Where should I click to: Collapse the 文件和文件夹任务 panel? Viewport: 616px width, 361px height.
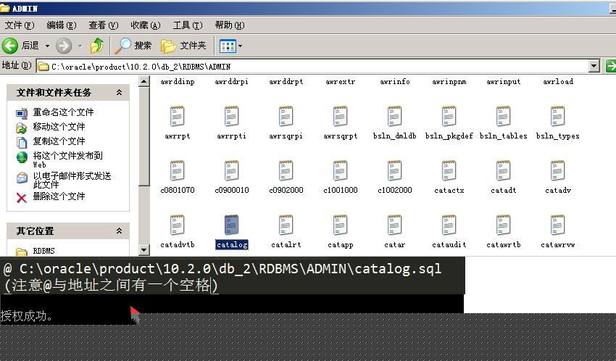click(119, 93)
